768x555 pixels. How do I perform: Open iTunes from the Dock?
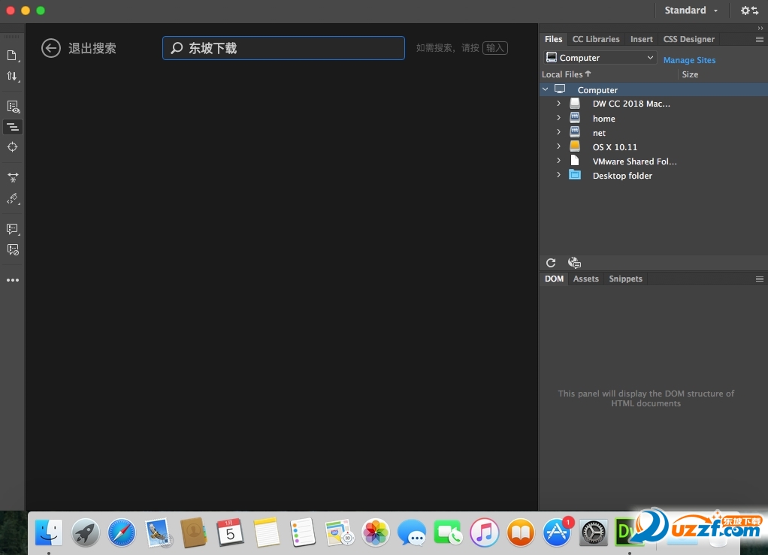[485, 532]
